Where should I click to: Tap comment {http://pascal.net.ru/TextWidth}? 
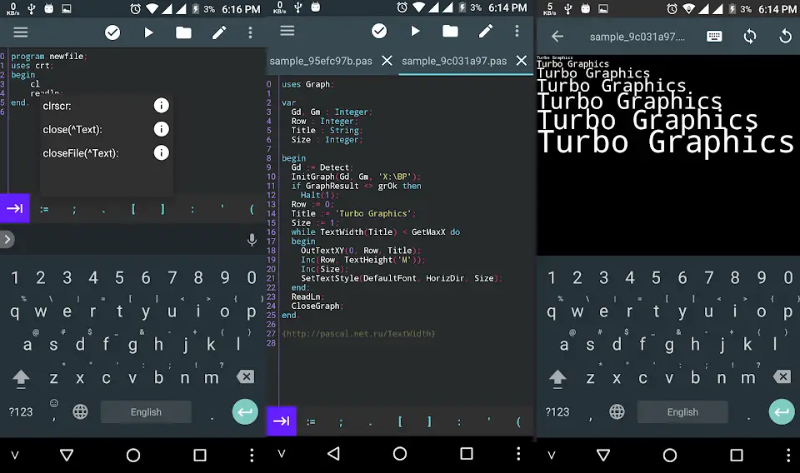(x=358, y=334)
